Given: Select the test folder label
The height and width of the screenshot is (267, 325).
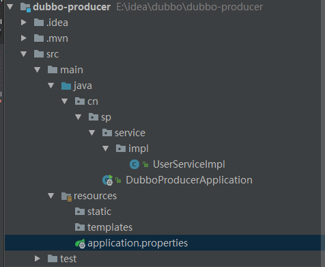Looking at the screenshot, I should 68,259.
